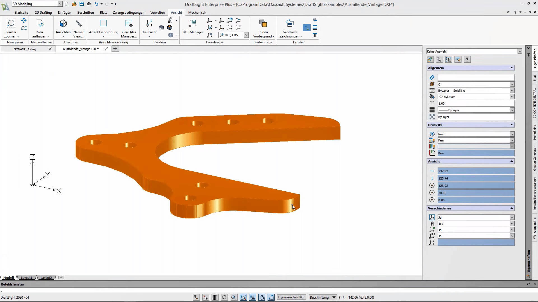Click the Fenster zoomen tool

tap(11, 27)
